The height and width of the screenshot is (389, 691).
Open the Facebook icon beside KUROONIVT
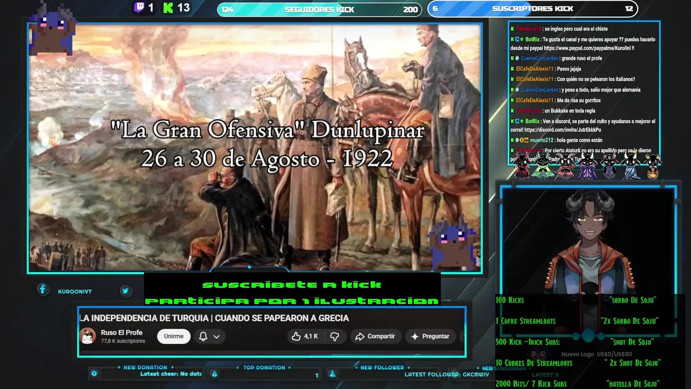43,290
